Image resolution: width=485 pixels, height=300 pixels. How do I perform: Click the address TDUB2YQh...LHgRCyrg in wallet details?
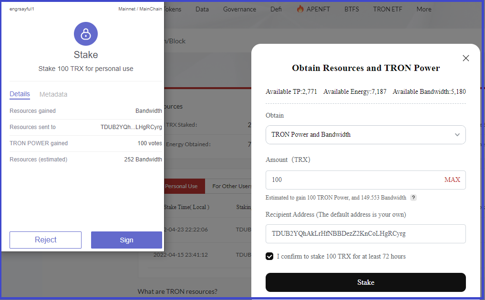(131, 127)
